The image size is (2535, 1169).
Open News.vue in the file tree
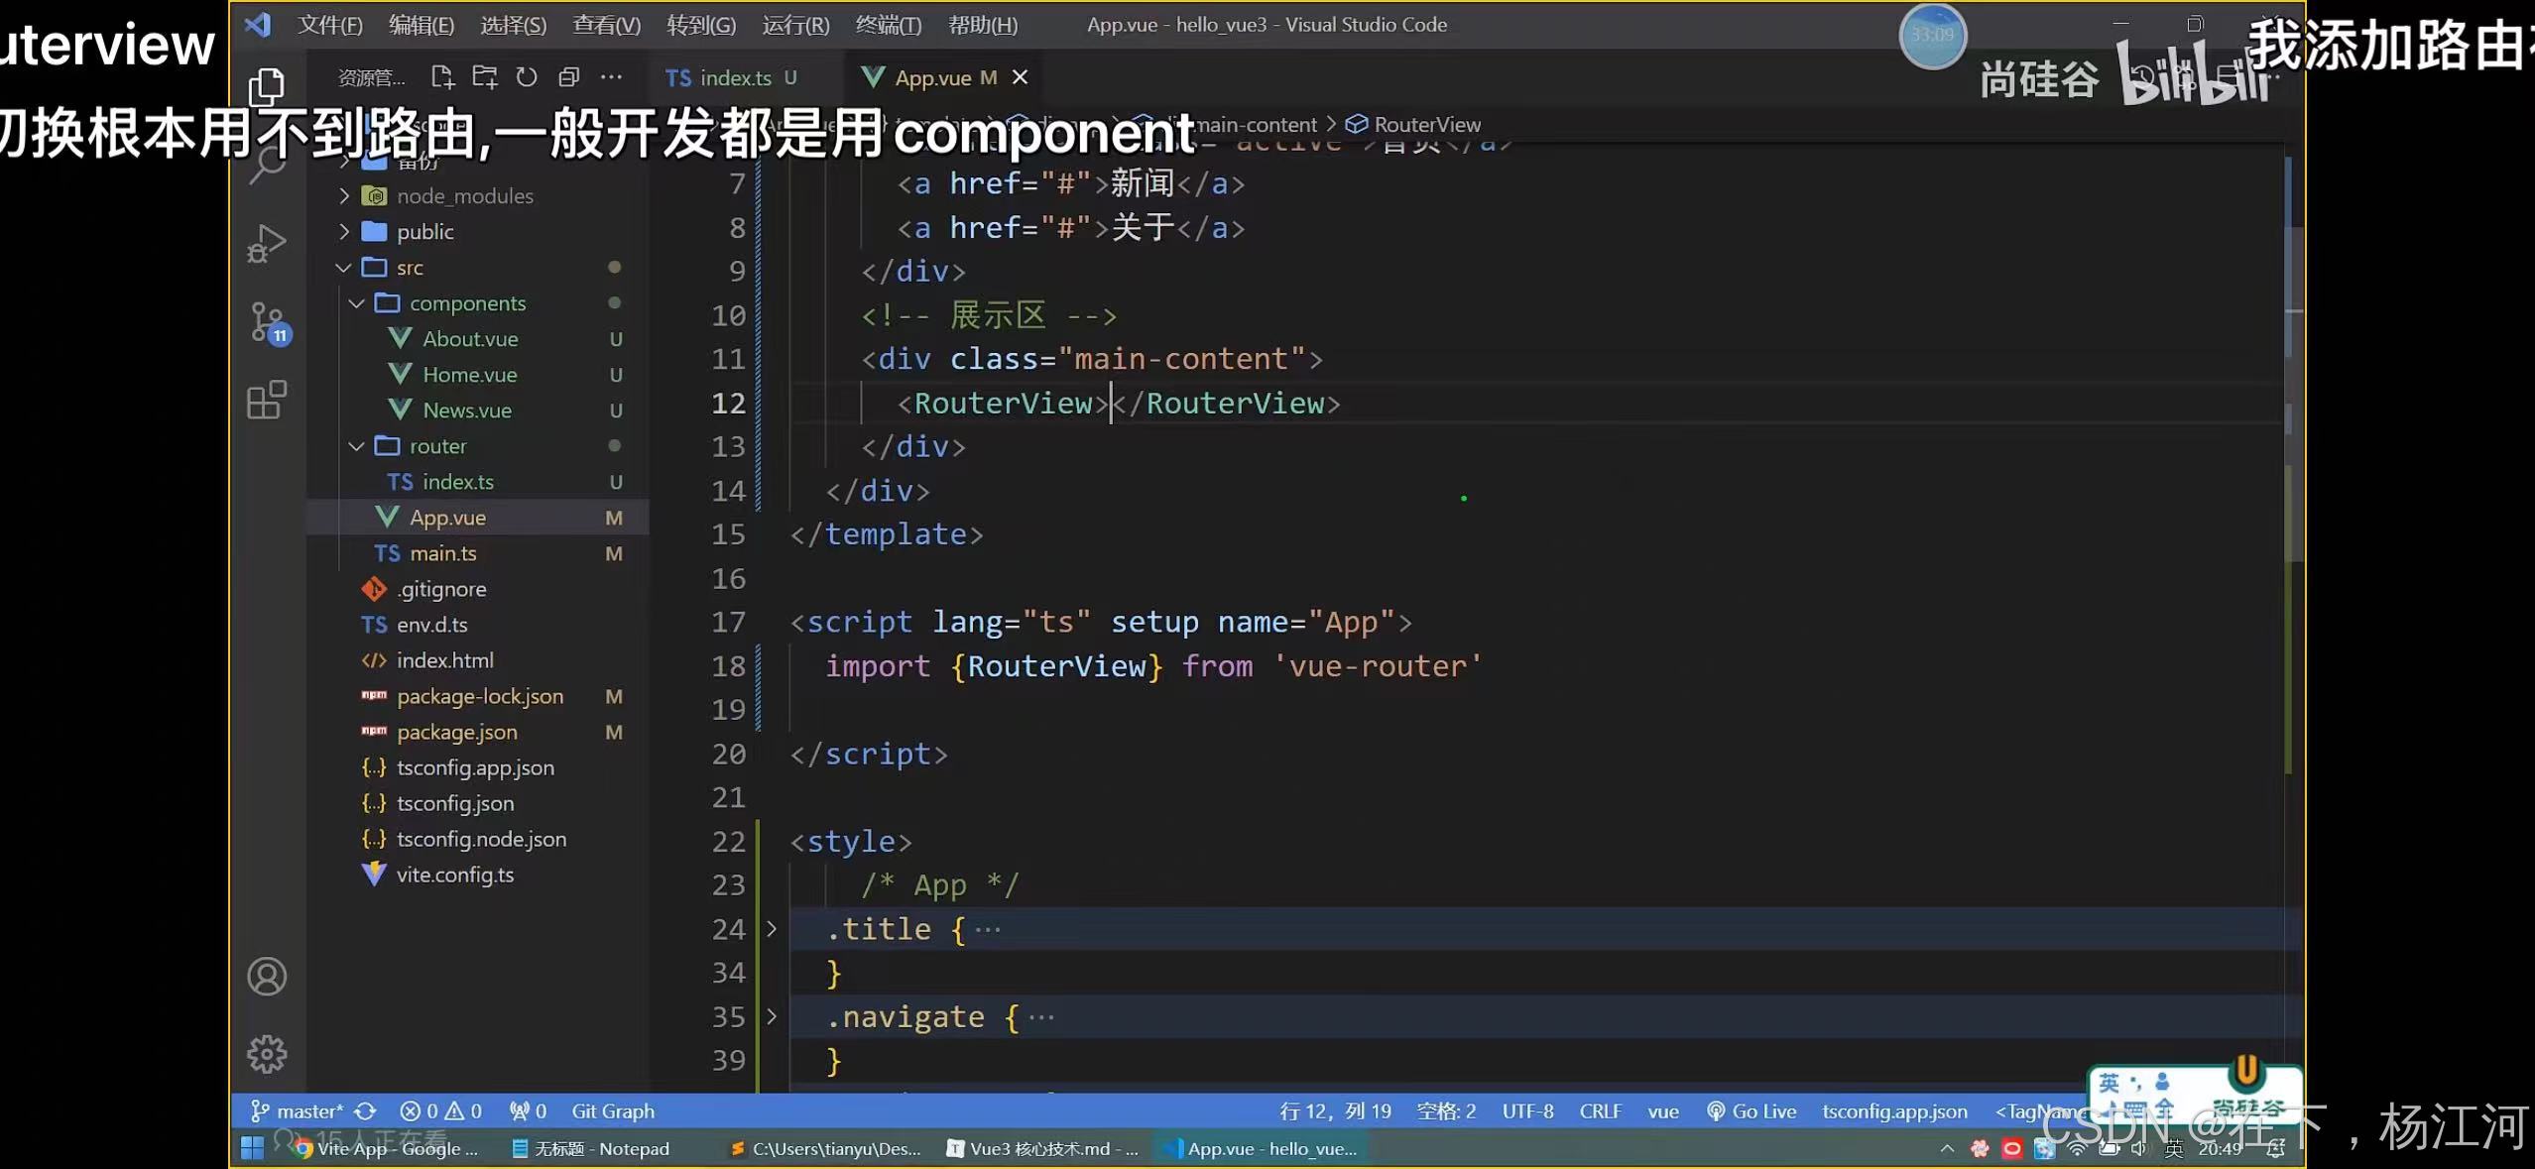click(x=479, y=410)
